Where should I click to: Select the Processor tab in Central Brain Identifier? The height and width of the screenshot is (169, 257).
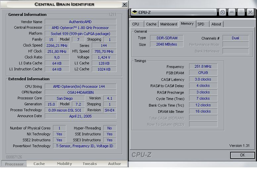tap(14, 164)
